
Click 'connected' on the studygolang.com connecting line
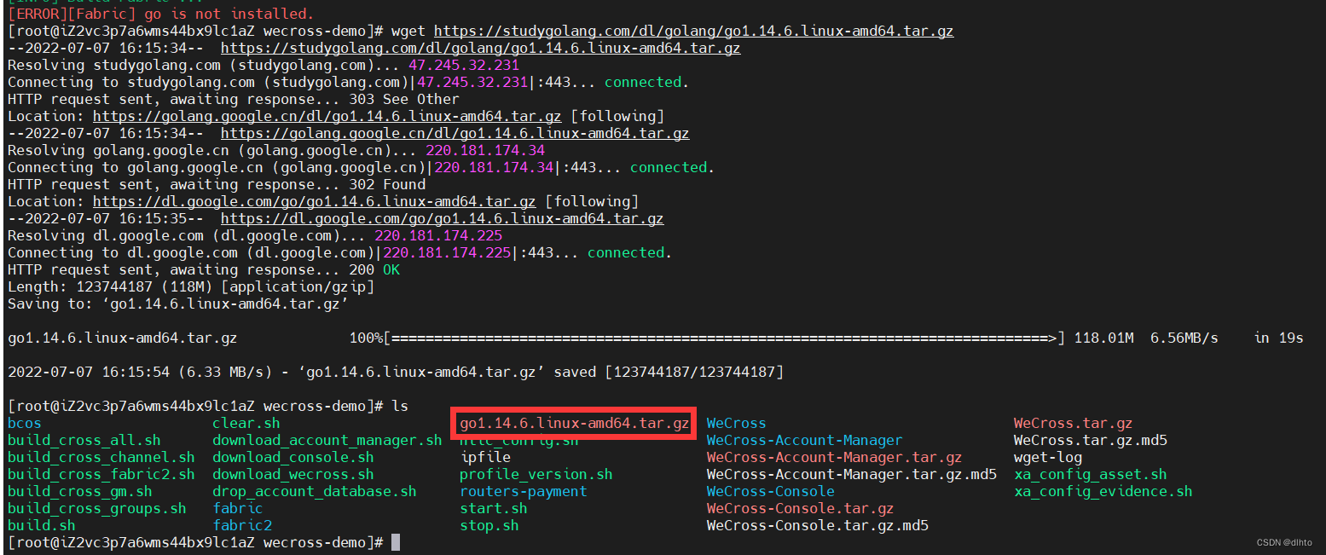[x=643, y=83]
